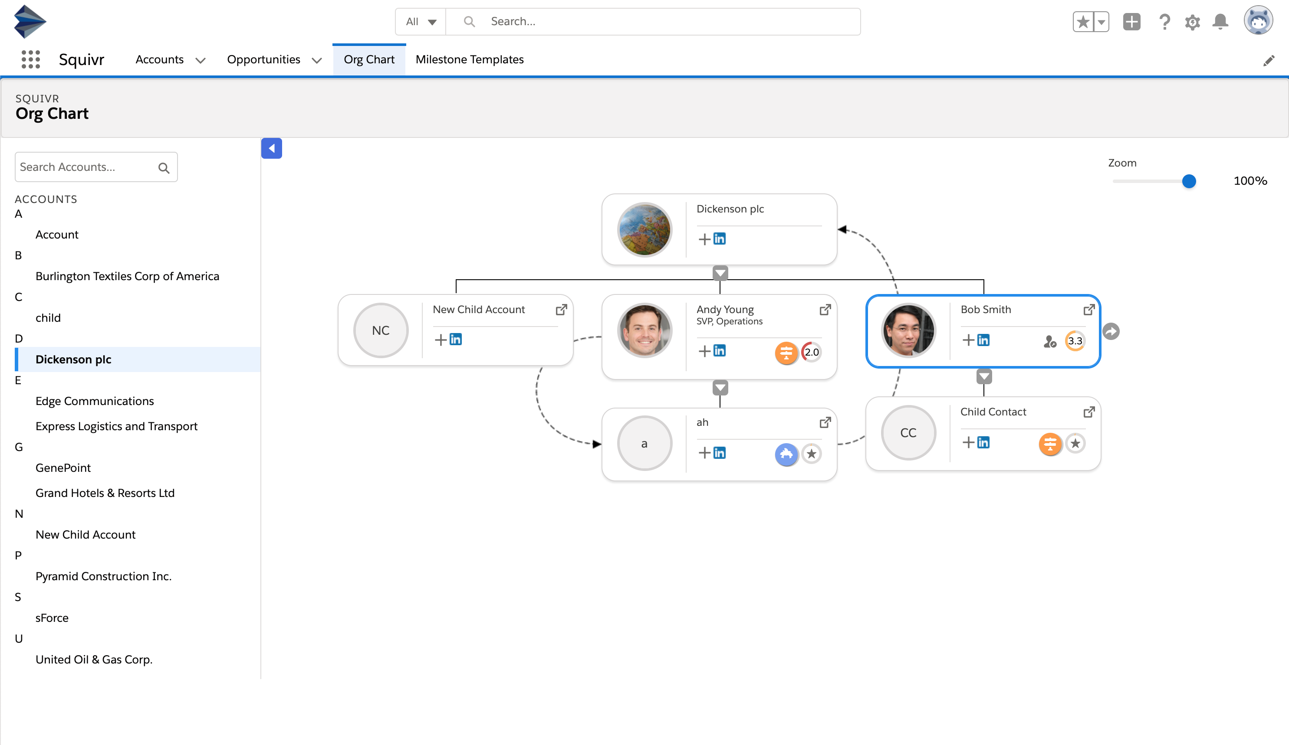The width and height of the screenshot is (1289, 745).
Task: Open New Child Account record in new window
Action: [561, 310]
